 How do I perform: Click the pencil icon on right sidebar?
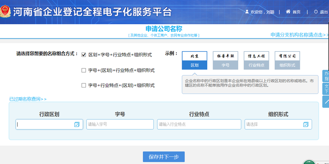coord(326,102)
